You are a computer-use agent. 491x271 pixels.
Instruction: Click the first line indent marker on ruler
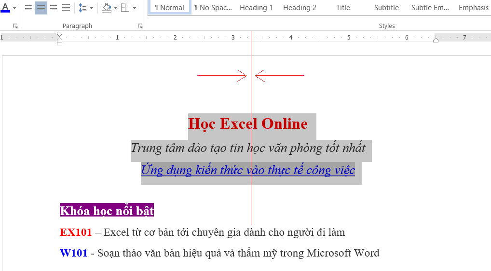click(59, 34)
